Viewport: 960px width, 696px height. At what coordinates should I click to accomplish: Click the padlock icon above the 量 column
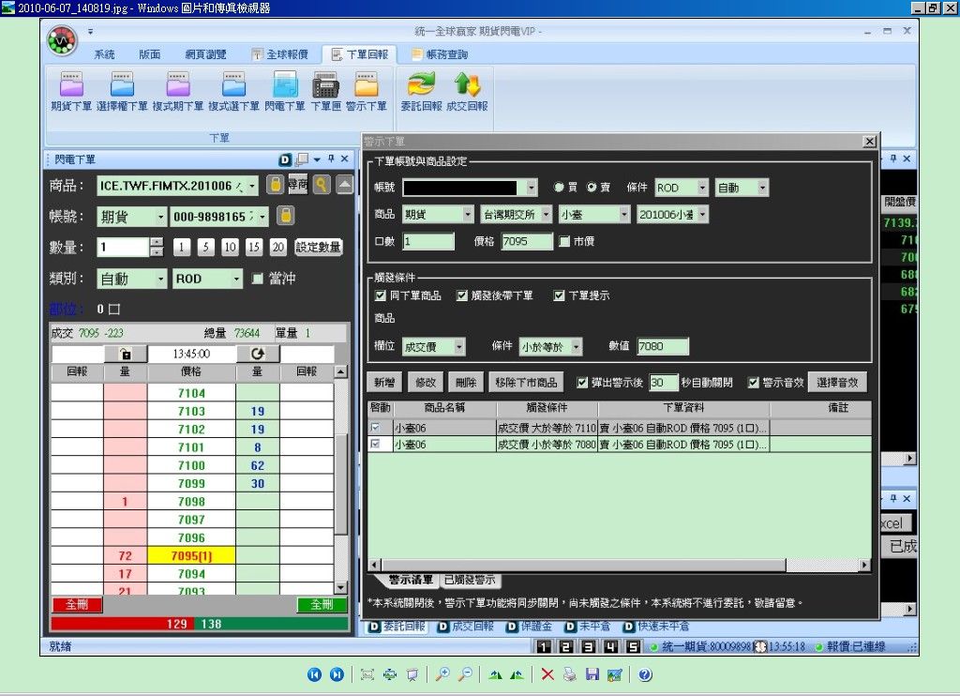tap(126, 354)
